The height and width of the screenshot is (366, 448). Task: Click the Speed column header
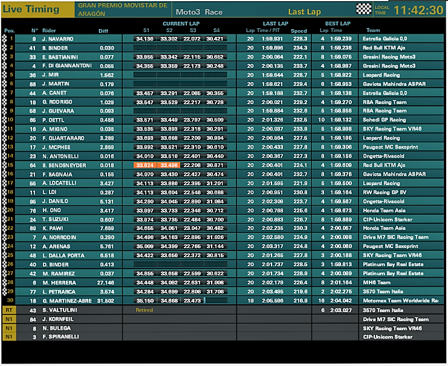click(x=299, y=31)
